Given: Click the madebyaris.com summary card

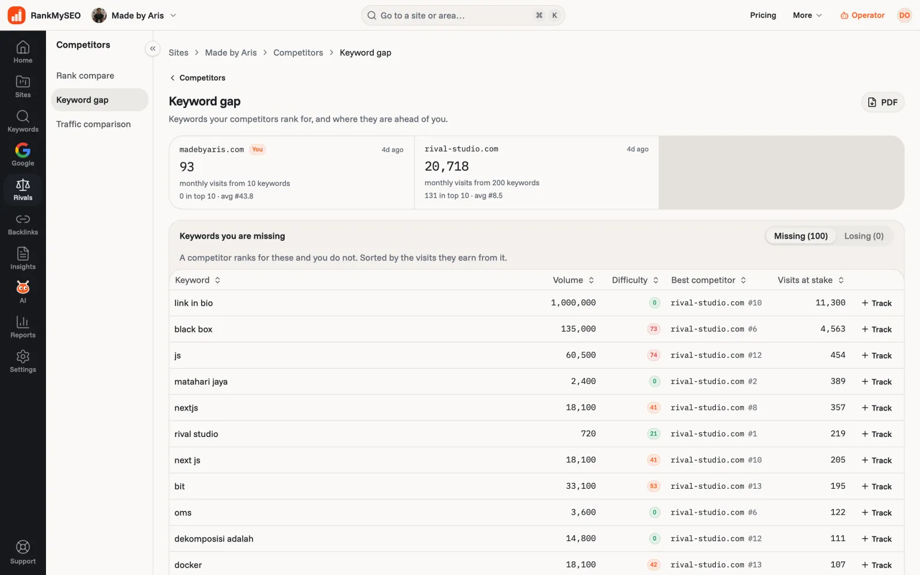Looking at the screenshot, I should pos(292,172).
